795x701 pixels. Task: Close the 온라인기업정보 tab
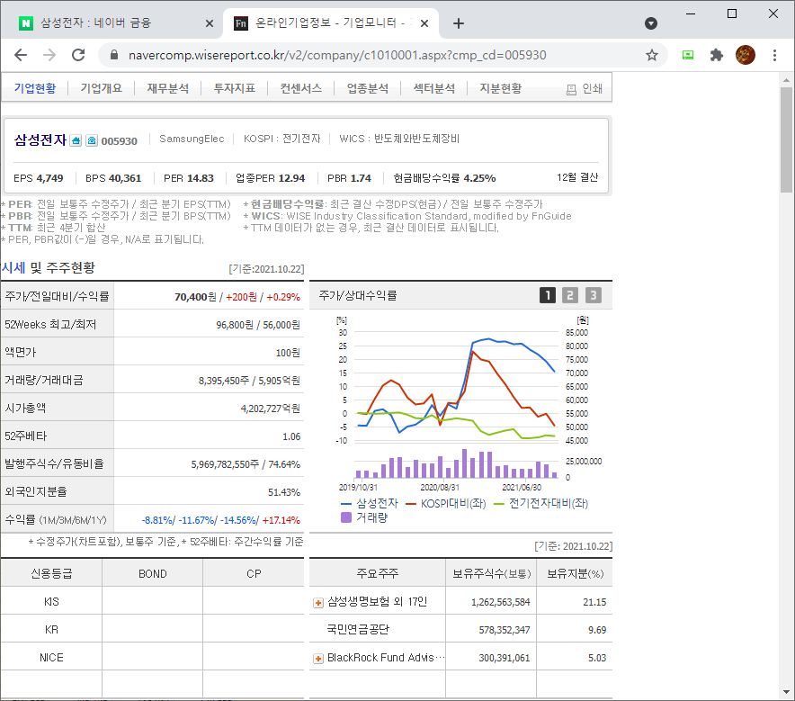[424, 23]
